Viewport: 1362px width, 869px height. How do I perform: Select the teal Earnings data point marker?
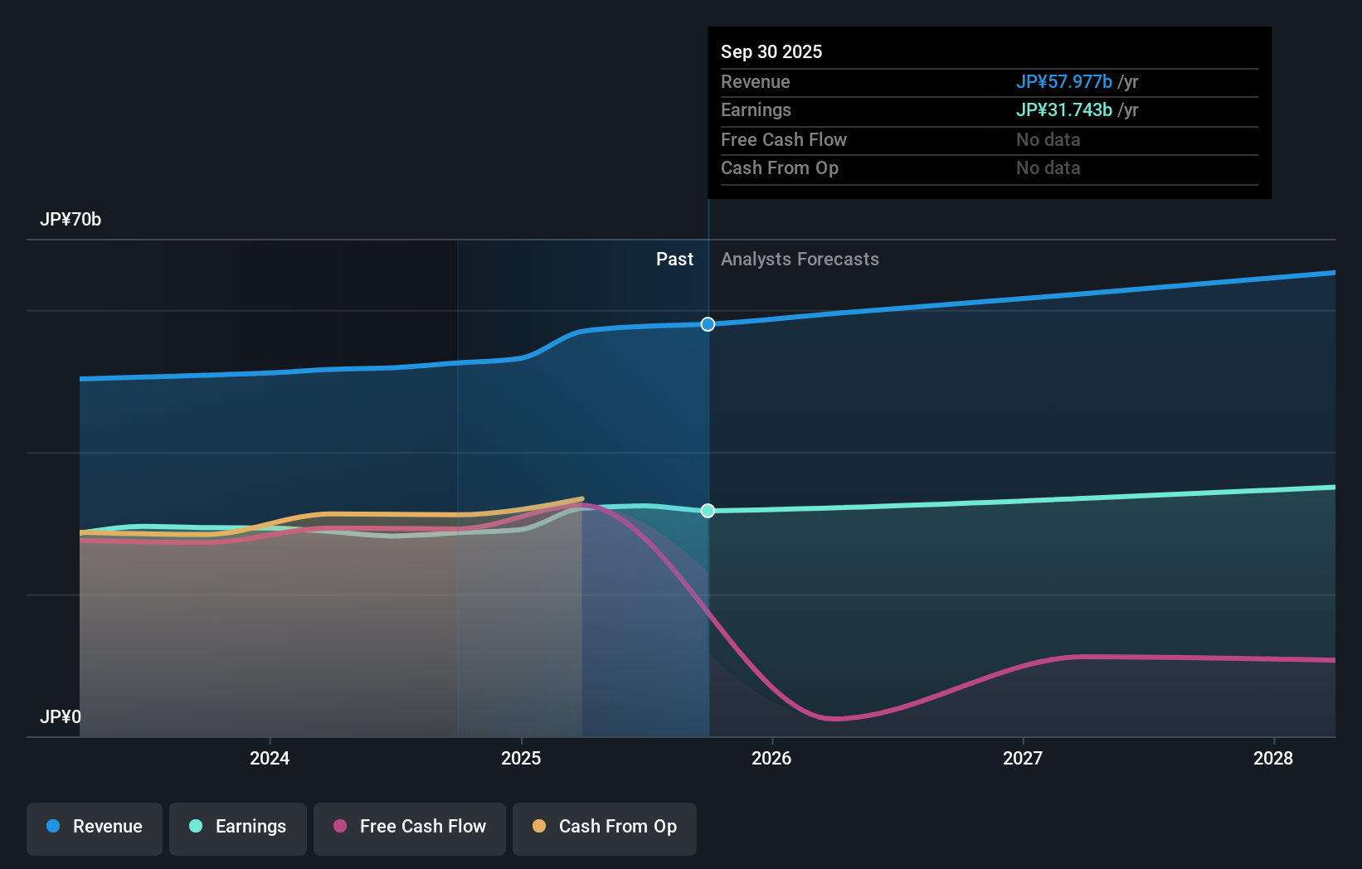pyautogui.click(x=707, y=511)
